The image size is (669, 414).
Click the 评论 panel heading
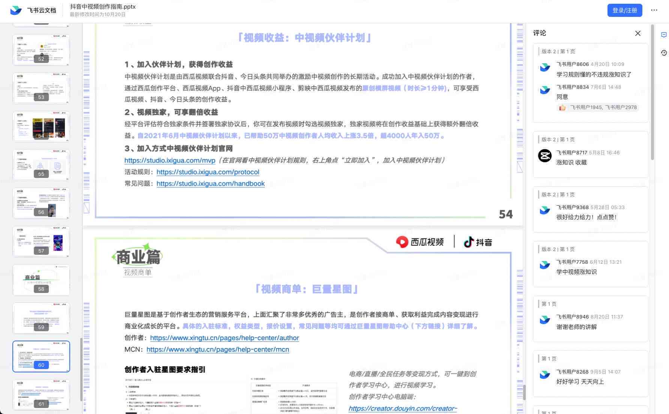tap(540, 33)
